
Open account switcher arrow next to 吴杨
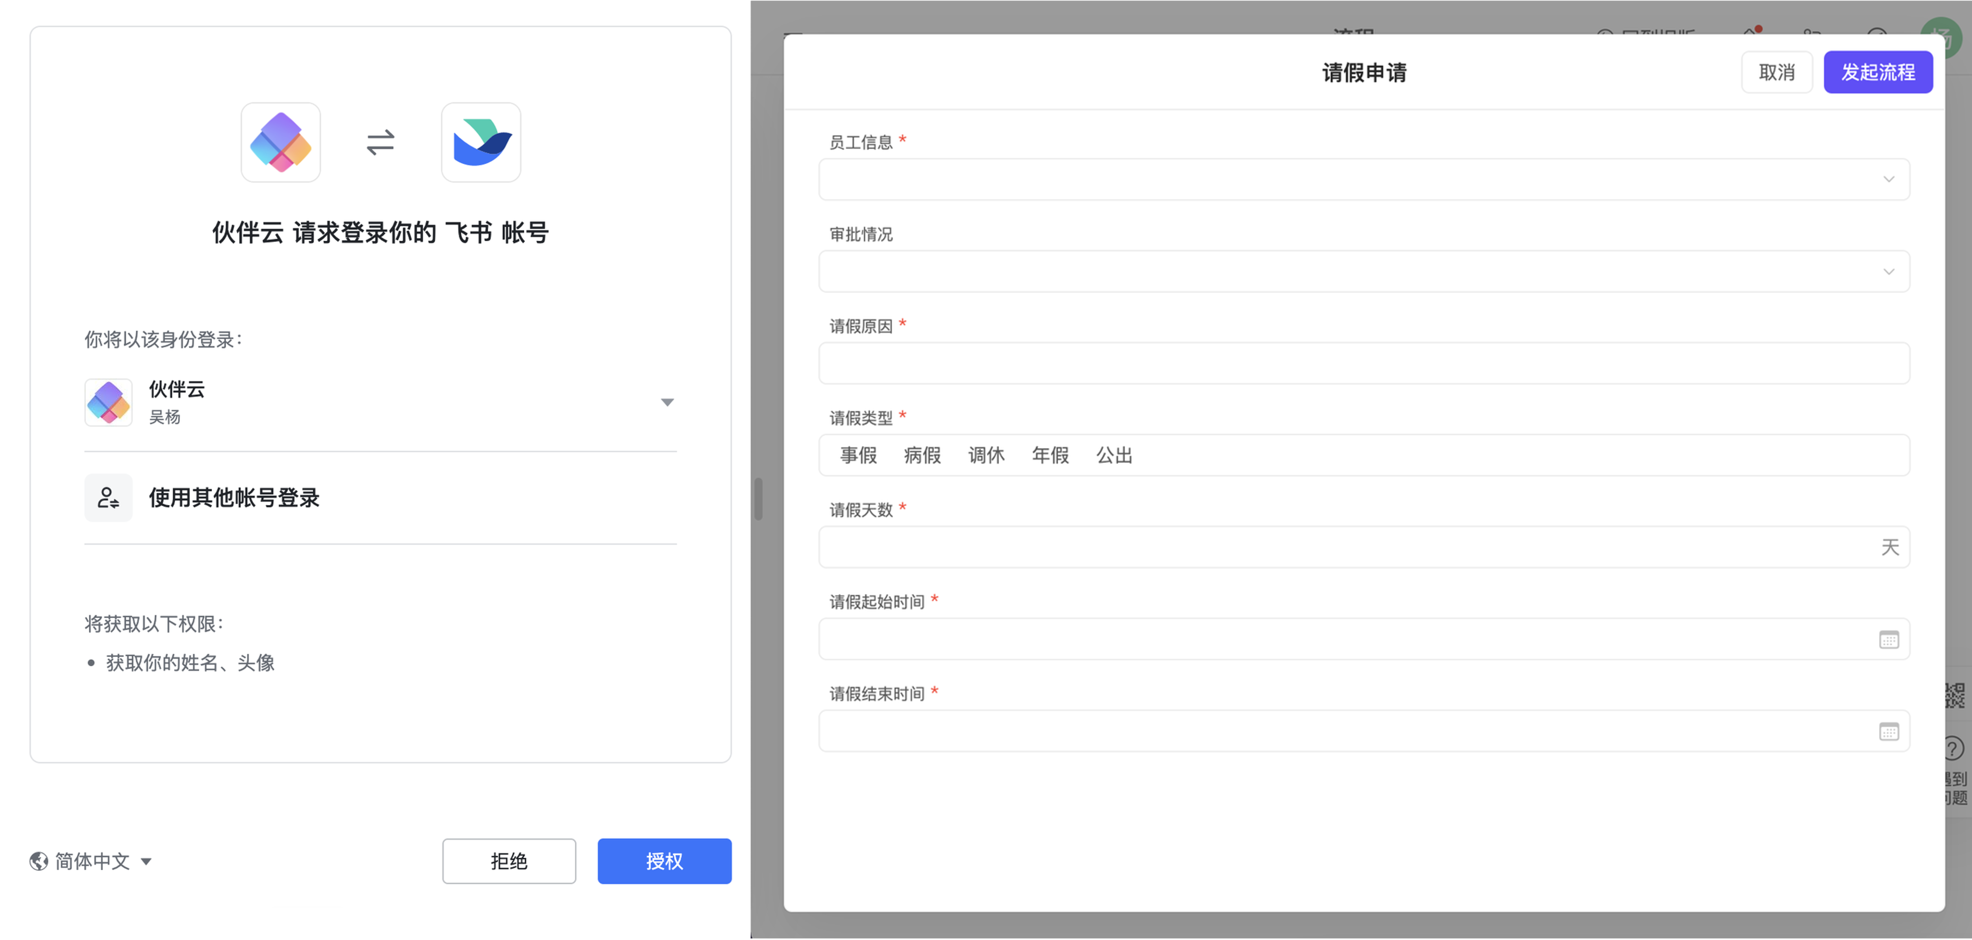tap(667, 402)
